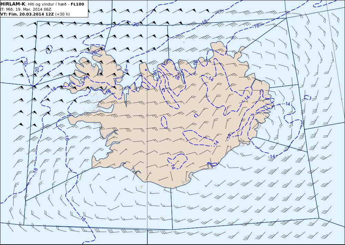This screenshot has height=245, width=345.
Task: Select the '(+30 h)' forecast offset text
Action: coord(62,14)
